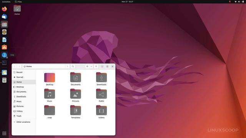This screenshot has width=246, height=138.
Task: Open the Downloads folder icon
Action: pyautogui.click(x=101, y=79)
